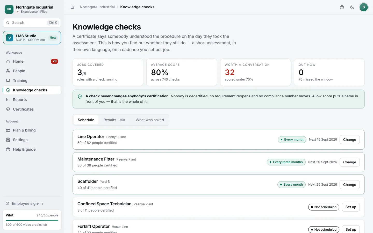The width and height of the screenshot is (373, 233).
Task: Click the Training book icon
Action: click(x=8, y=81)
